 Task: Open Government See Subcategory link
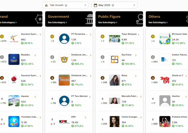click(58, 22)
